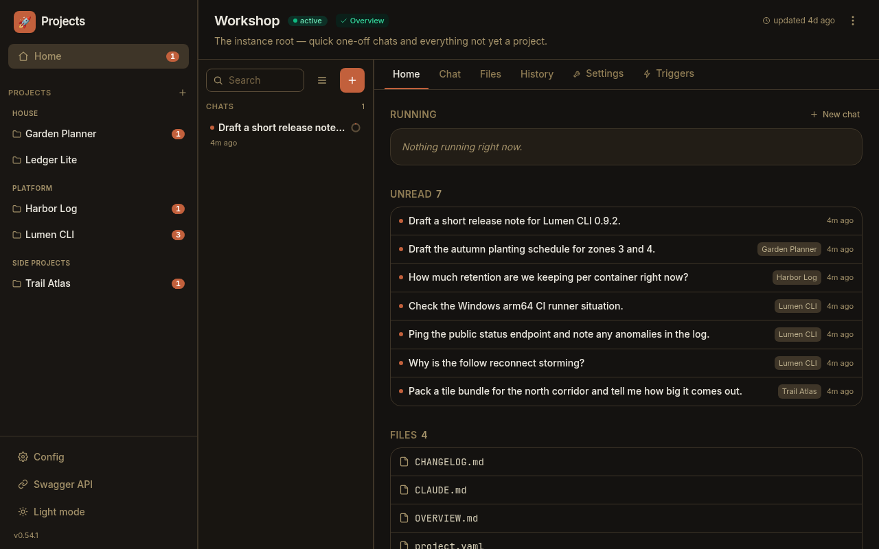
Task: Open the three-dot more options menu
Action: pos(853,21)
